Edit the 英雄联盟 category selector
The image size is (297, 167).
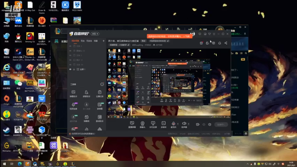[120, 45]
